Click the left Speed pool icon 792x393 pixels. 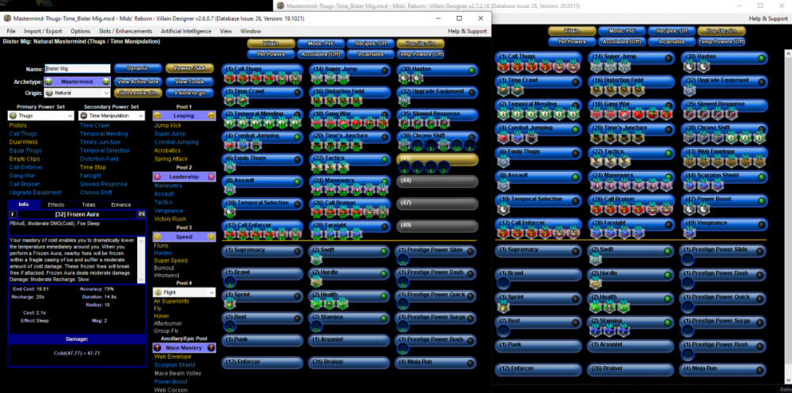pyautogui.click(x=157, y=236)
